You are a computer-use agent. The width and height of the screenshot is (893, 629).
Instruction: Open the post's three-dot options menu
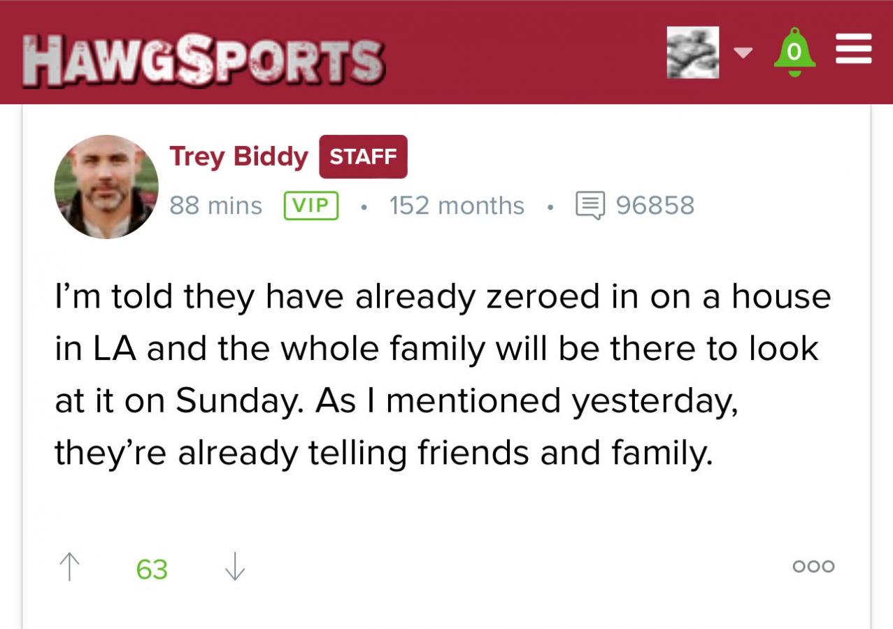pyautogui.click(x=813, y=566)
